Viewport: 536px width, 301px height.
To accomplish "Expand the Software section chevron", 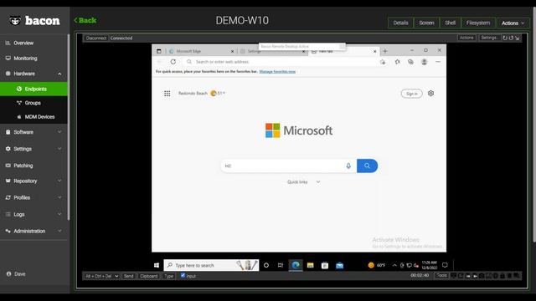I will pyautogui.click(x=59, y=132).
